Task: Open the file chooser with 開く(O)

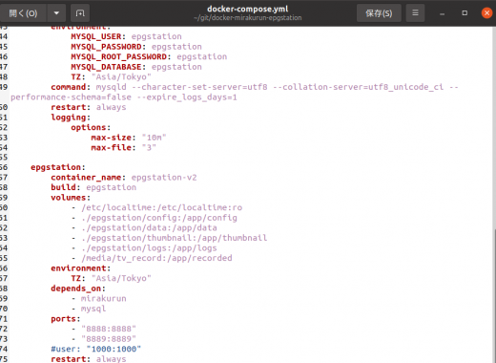Action: pos(23,13)
